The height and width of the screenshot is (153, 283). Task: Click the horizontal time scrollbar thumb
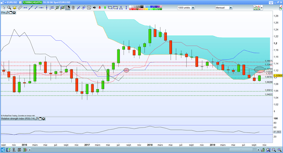pyautogui.click(x=241, y=150)
